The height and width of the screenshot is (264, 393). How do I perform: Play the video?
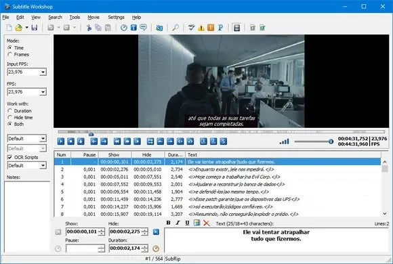tap(61, 141)
